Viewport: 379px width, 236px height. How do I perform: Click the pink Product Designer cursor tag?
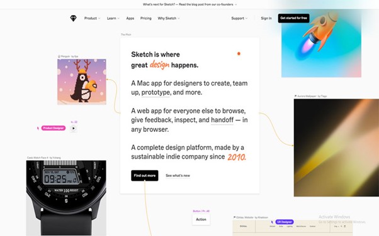54,128
